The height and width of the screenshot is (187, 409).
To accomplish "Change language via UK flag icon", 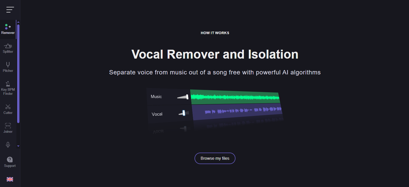I will (10, 179).
